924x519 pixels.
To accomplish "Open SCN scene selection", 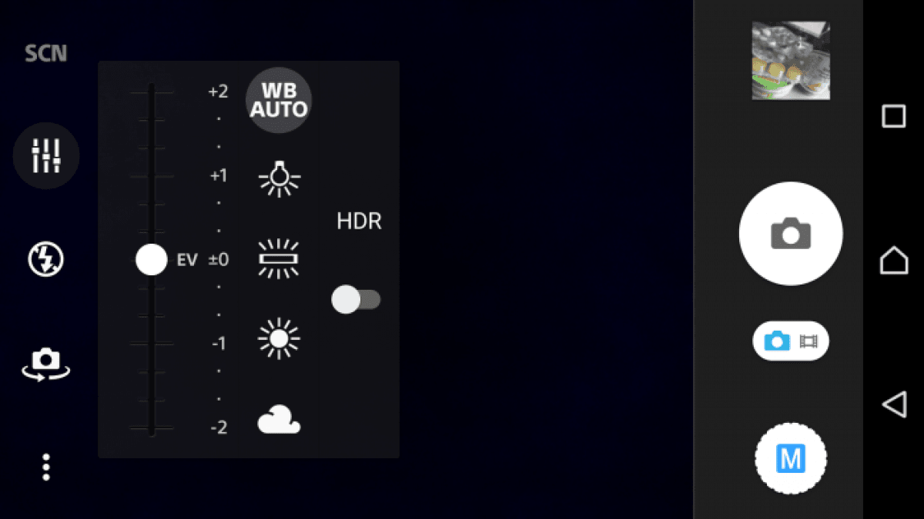I will tap(46, 54).
